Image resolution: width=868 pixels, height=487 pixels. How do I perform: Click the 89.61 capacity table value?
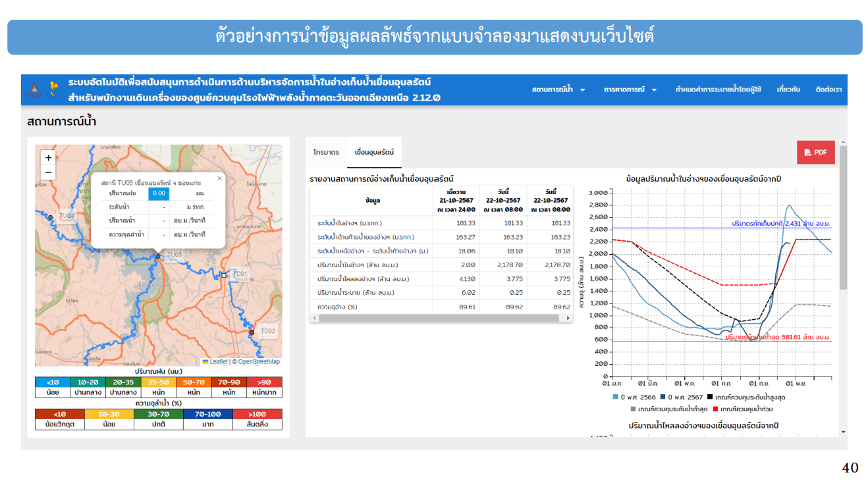pyautogui.click(x=468, y=307)
